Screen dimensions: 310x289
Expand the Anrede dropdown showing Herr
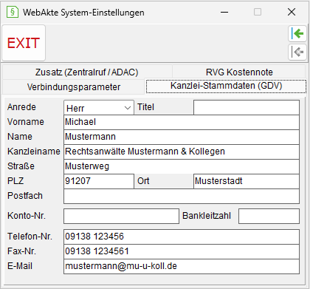coord(99,108)
